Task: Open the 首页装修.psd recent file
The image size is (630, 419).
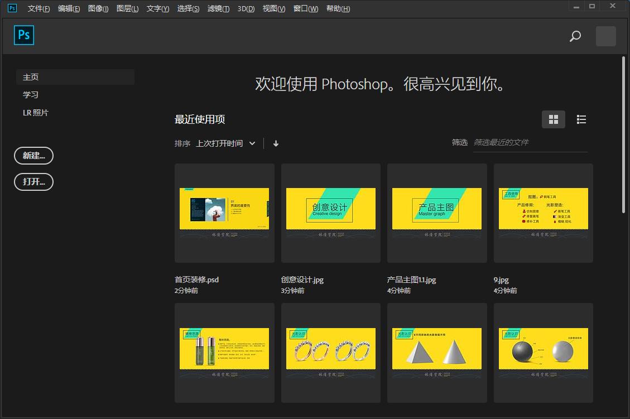Action: pyautogui.click(x=224, y=212)
